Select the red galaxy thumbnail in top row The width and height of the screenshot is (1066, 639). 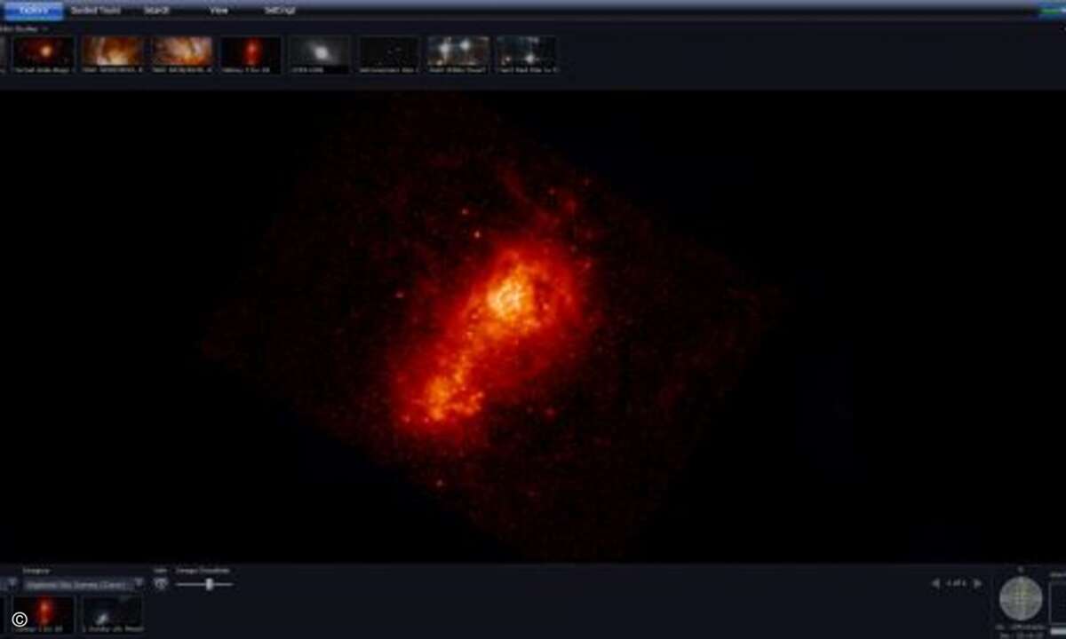click(251, 54)
